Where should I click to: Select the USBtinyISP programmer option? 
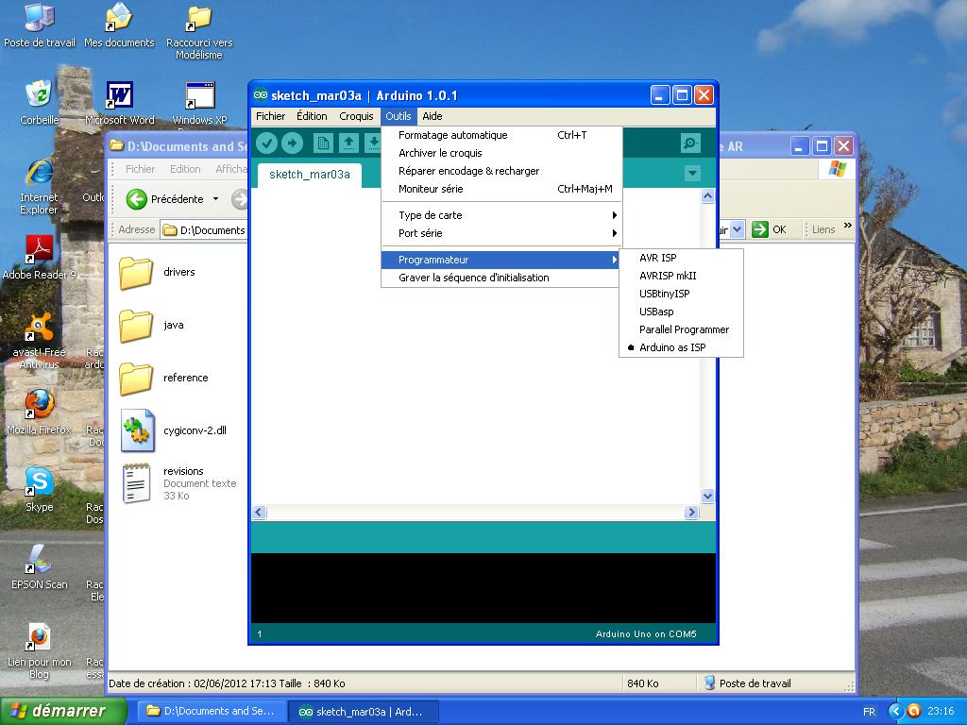pyautogui.click(x=664, y=294)
